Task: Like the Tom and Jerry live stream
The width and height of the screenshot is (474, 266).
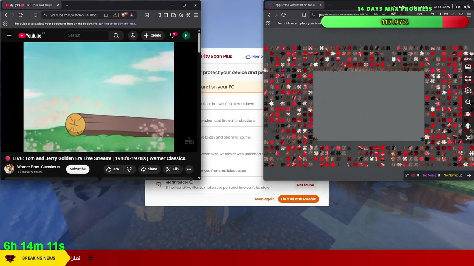Action: click(x=112, y=169)
